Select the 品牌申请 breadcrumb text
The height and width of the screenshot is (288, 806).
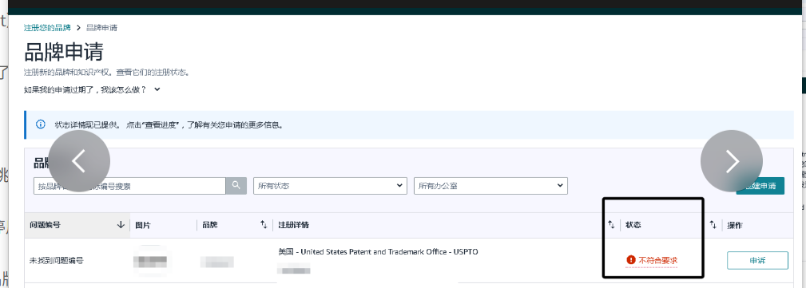click(x=101, y=27)
